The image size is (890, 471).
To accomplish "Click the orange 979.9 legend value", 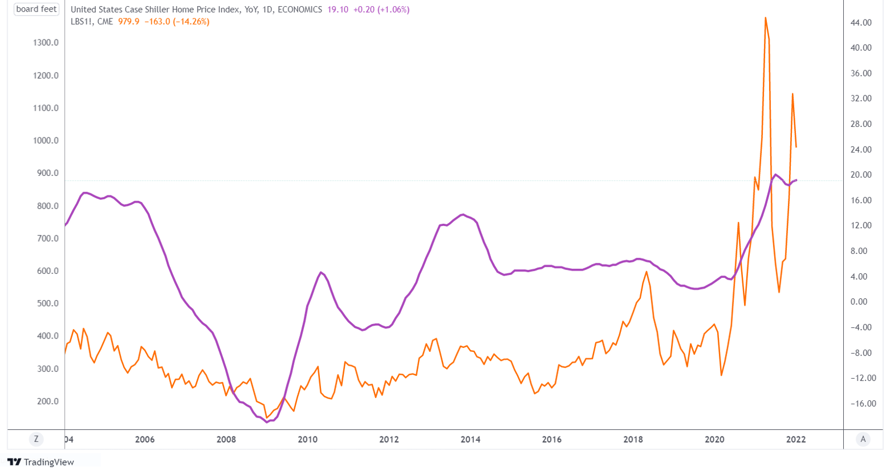I will click(x=129, y=22).
